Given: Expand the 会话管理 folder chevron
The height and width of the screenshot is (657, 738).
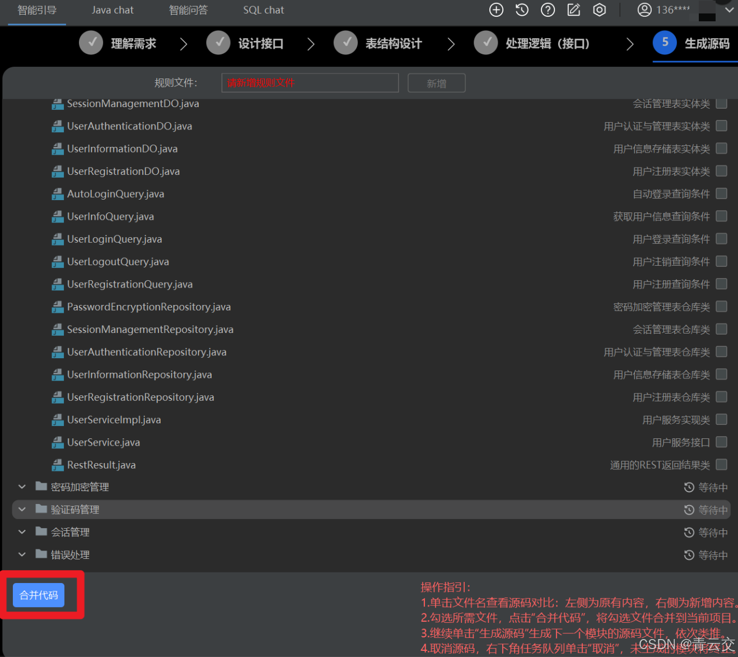Looking at the screenshot, I should coord(22,532).
